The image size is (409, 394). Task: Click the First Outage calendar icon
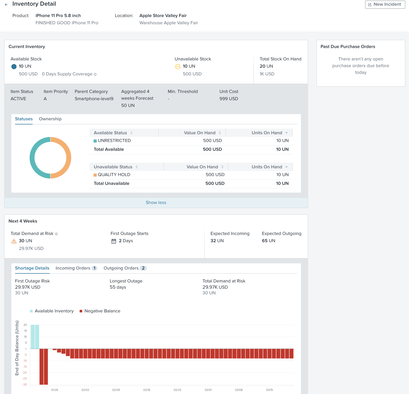coord(114,241)
